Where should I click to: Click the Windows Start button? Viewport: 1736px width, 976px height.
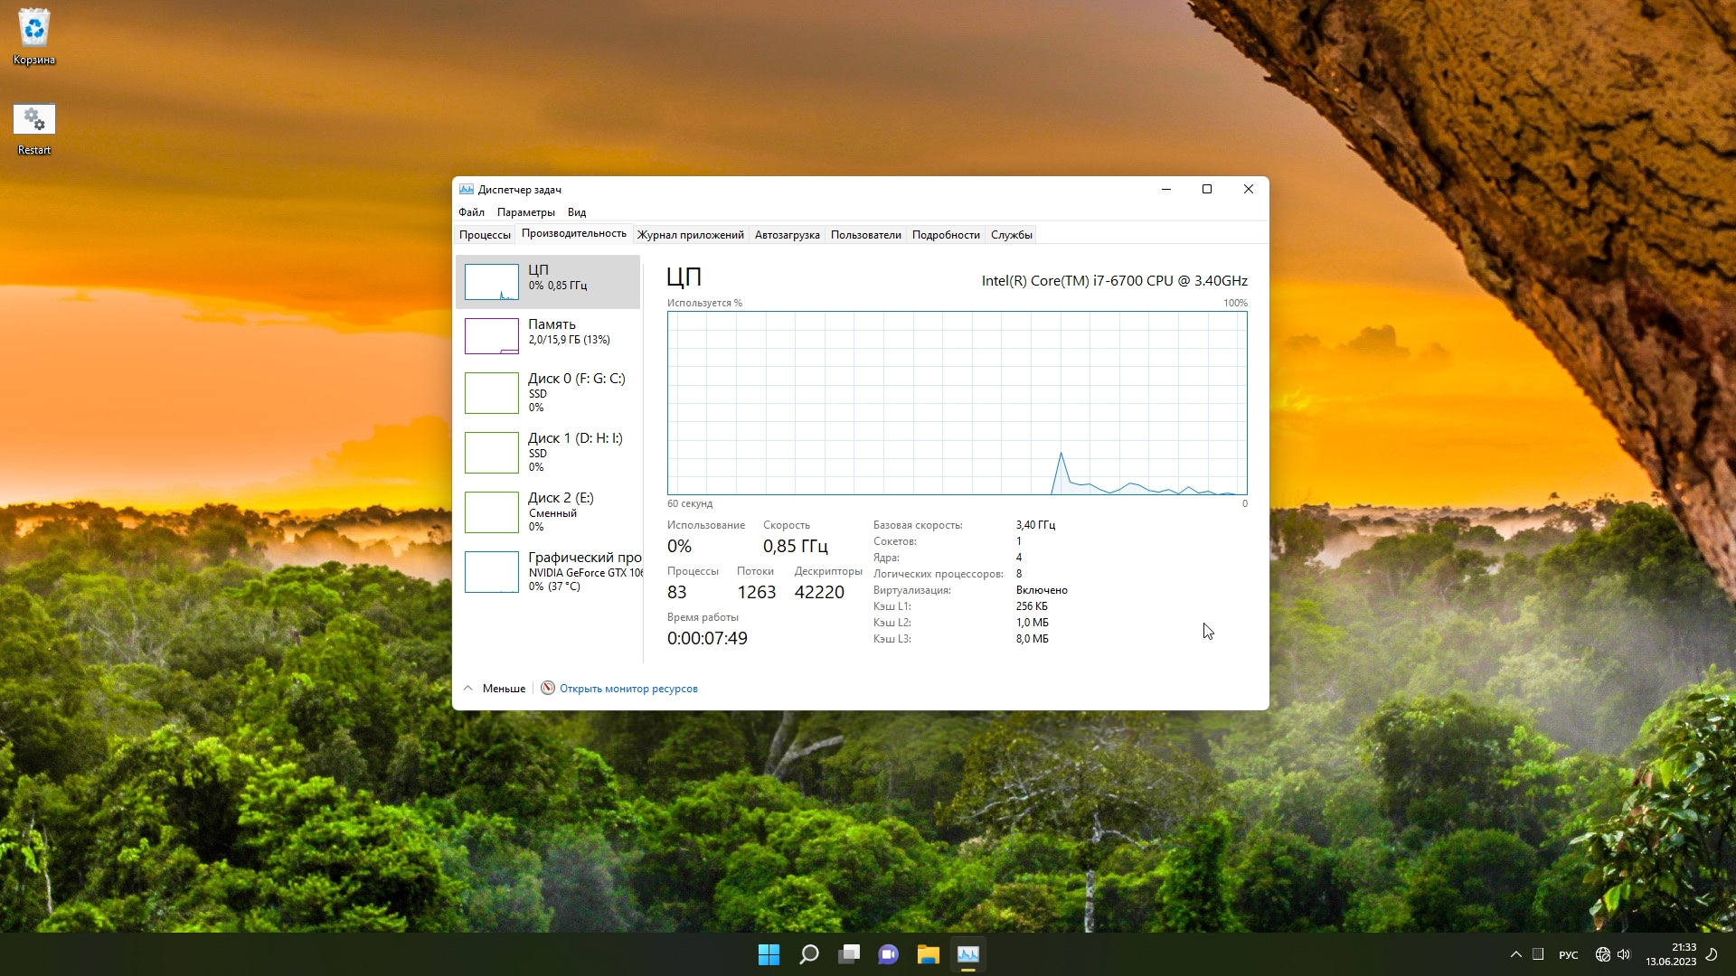point(769,954)
